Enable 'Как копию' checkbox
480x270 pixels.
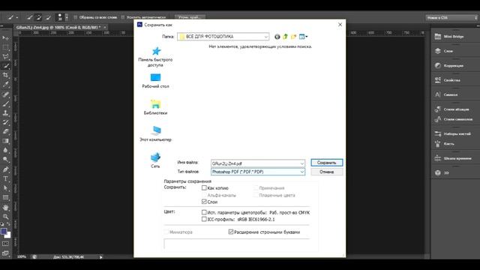point(204,188)
